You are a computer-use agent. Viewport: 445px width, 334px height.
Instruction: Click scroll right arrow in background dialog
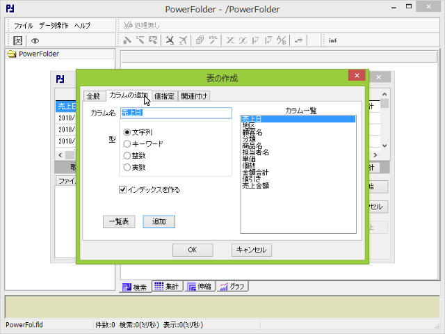(x=375, y=155)
